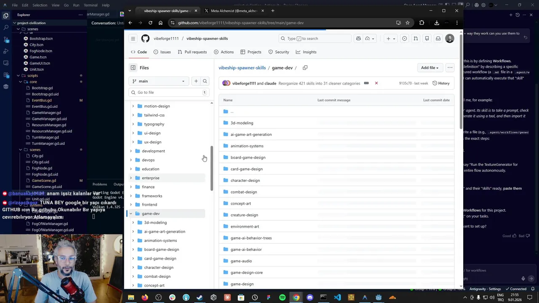Open browser extensions puzzle icon
Viewport: 539px width, 303px height.
pos(422,23)
